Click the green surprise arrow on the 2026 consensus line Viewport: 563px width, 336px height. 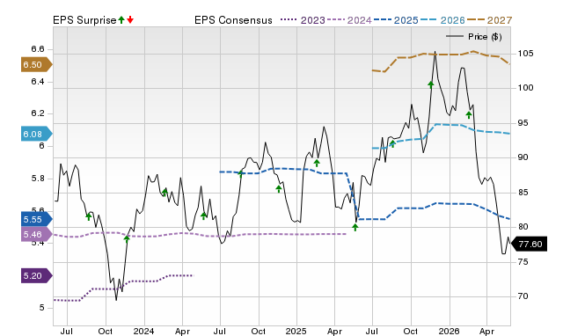tap(392, 144)
